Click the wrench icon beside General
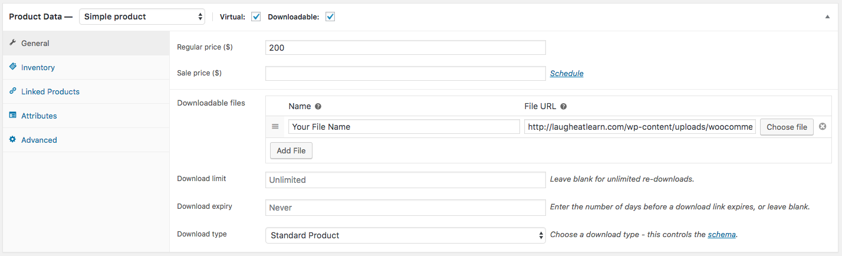The image size is (842, 256). 12,43
